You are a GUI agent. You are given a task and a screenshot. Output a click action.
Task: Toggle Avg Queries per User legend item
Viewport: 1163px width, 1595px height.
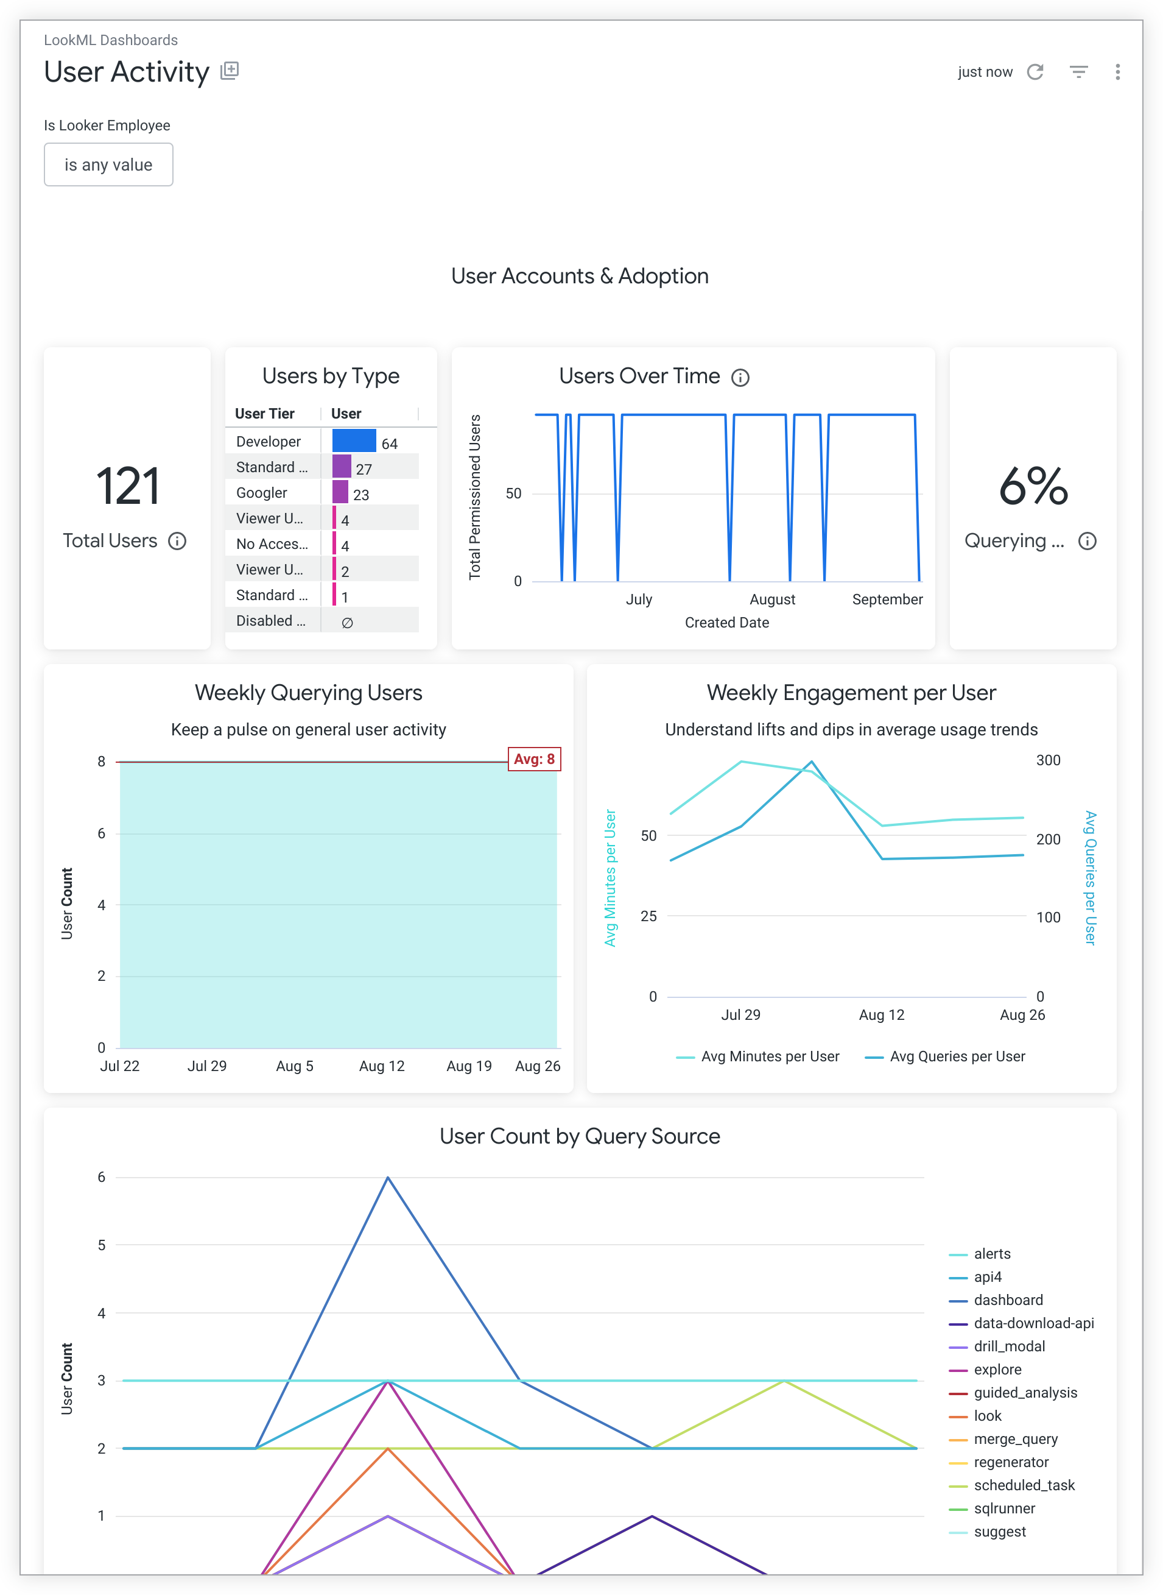957,1056
